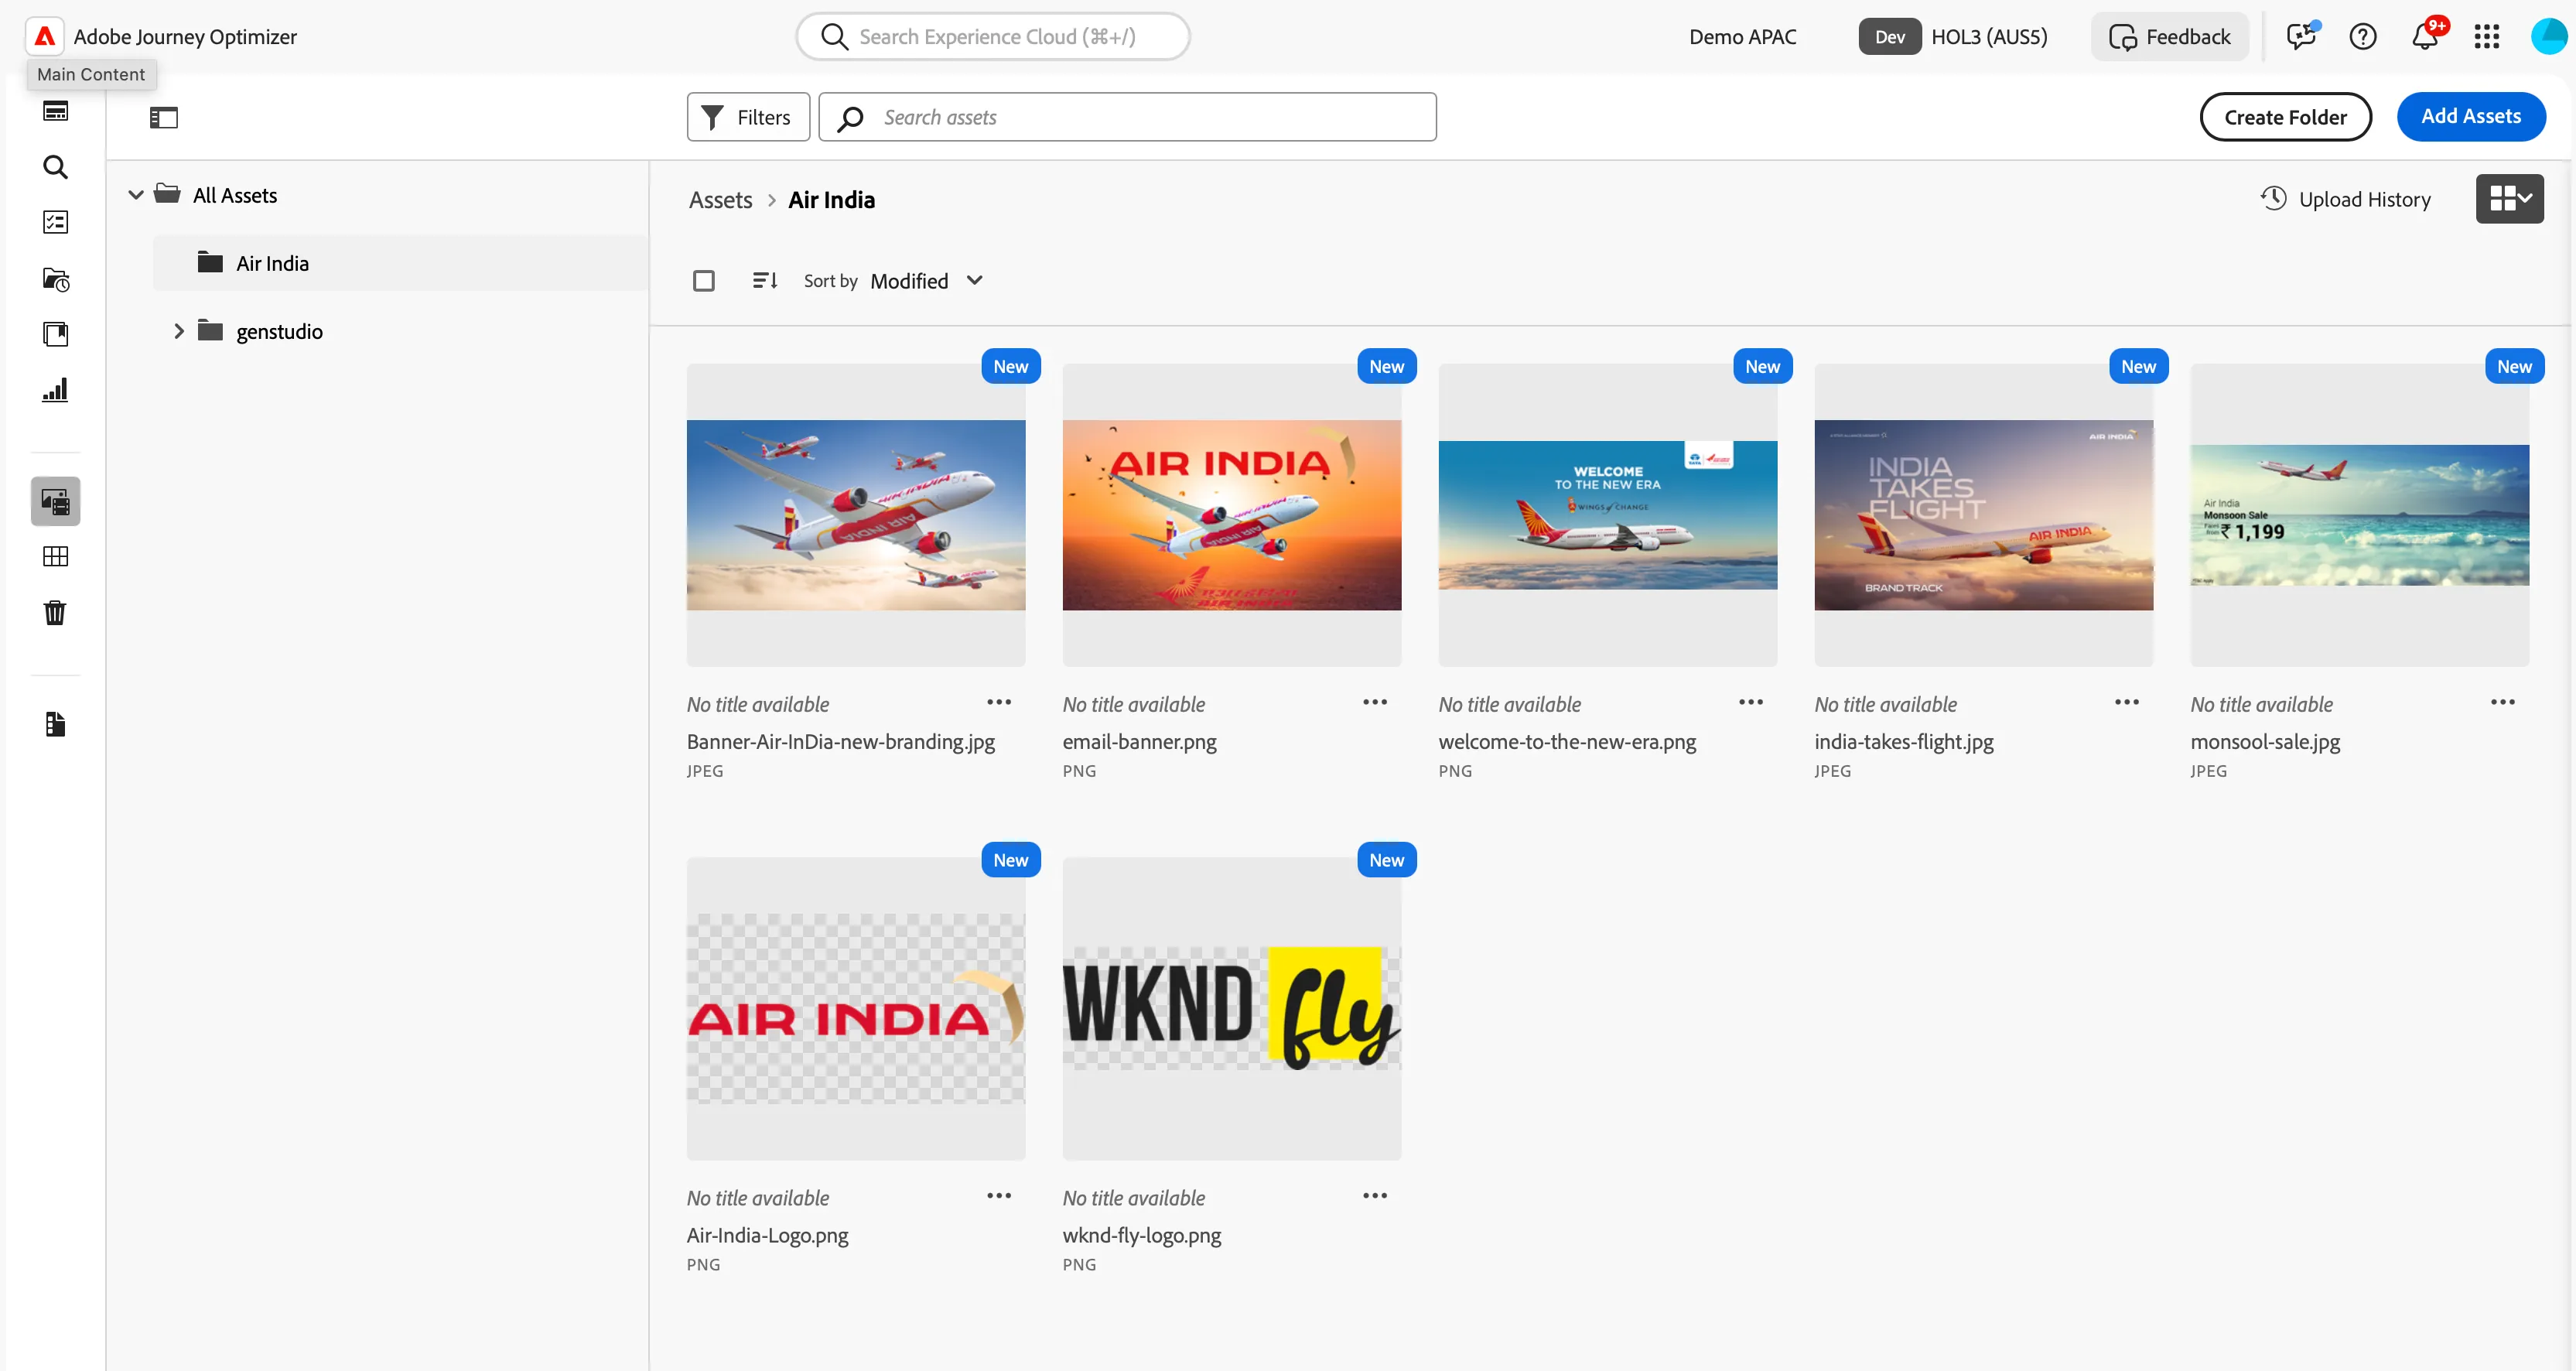Open the checklist tasks icon in sidebar
The width and height of the screenshot is (2576, 1371).
56,222
